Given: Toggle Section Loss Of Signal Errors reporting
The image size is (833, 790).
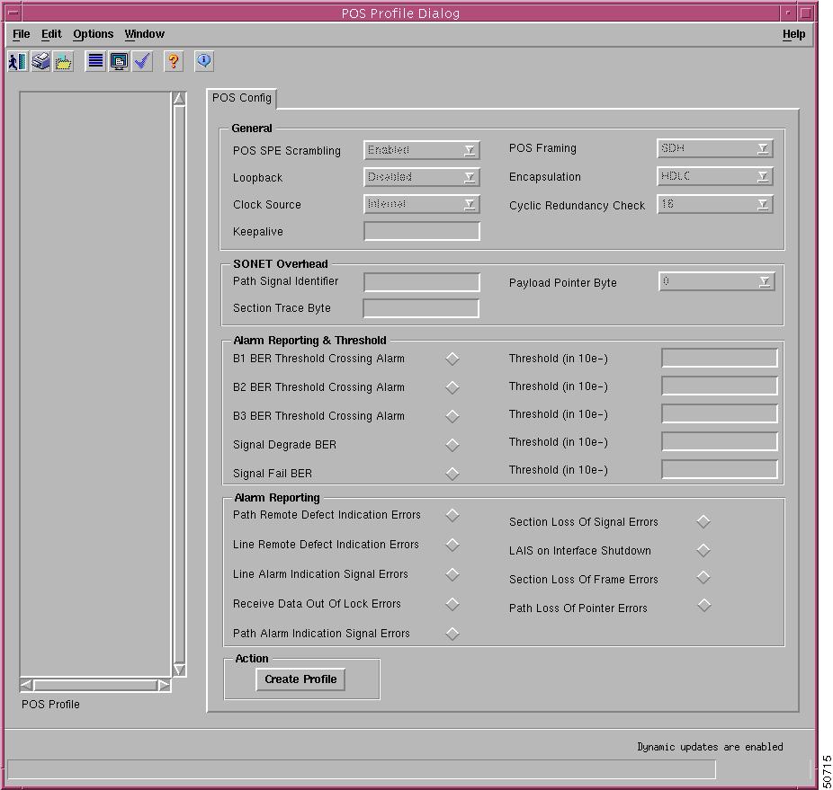Looking at the screenshot, I should [703, 521].
